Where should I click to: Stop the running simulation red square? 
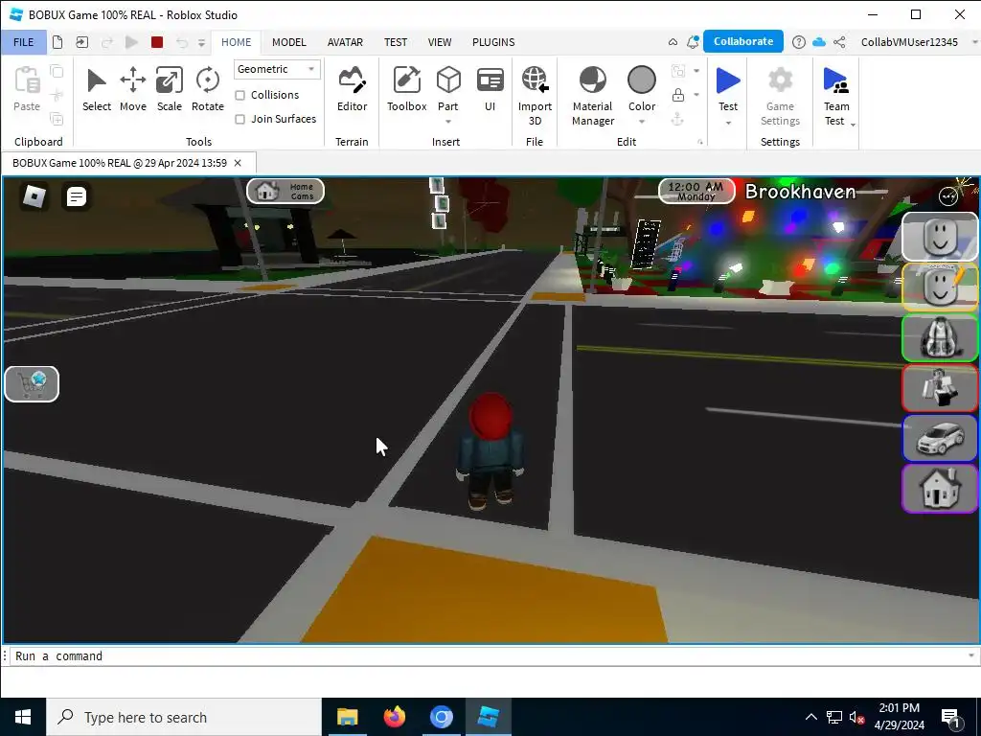(x=157, y=42)
